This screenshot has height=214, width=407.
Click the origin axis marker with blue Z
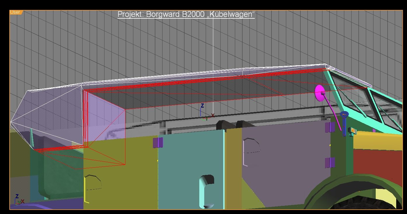pos(207,112)
